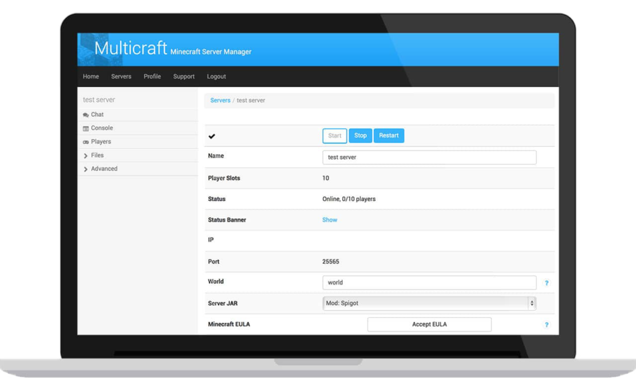
Task: Click the 'test server' sidebar heading
Action: 99,100
